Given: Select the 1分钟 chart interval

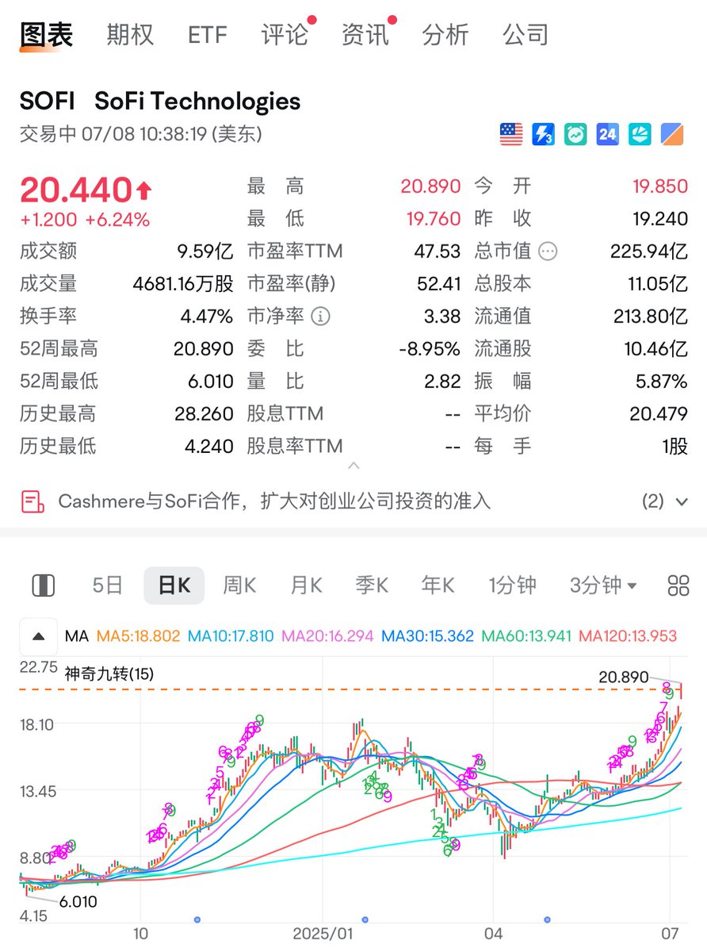Looking at the screenshot, I should [x=512, y=586].
